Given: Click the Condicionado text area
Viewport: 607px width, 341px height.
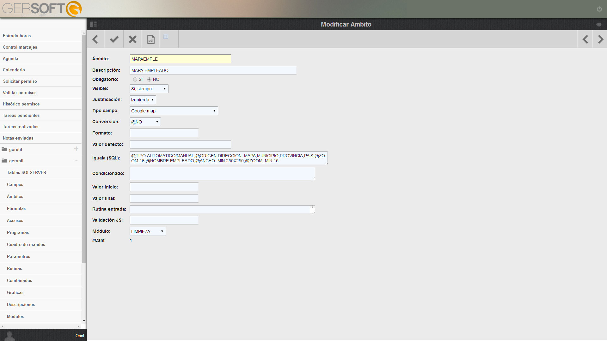Looking at the screenshot, I should point(222,173).
